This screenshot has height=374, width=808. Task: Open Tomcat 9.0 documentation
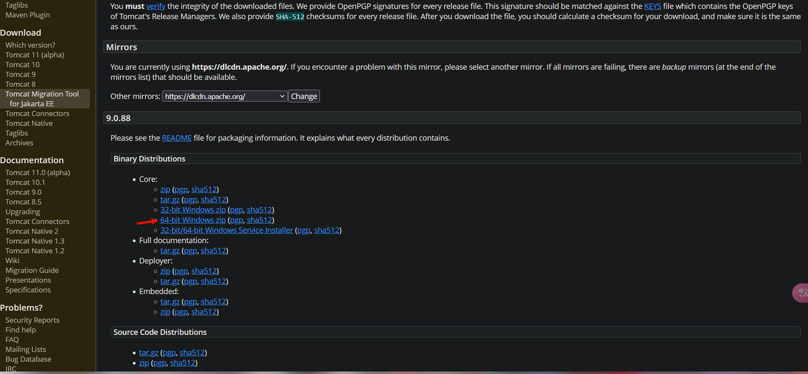(23, 192)
